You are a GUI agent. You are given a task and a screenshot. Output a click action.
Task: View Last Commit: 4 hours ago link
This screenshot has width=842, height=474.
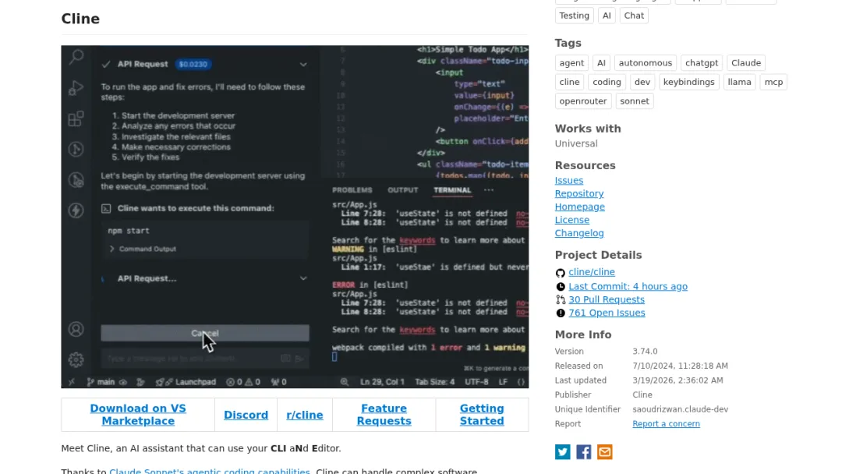coord(628,286)
